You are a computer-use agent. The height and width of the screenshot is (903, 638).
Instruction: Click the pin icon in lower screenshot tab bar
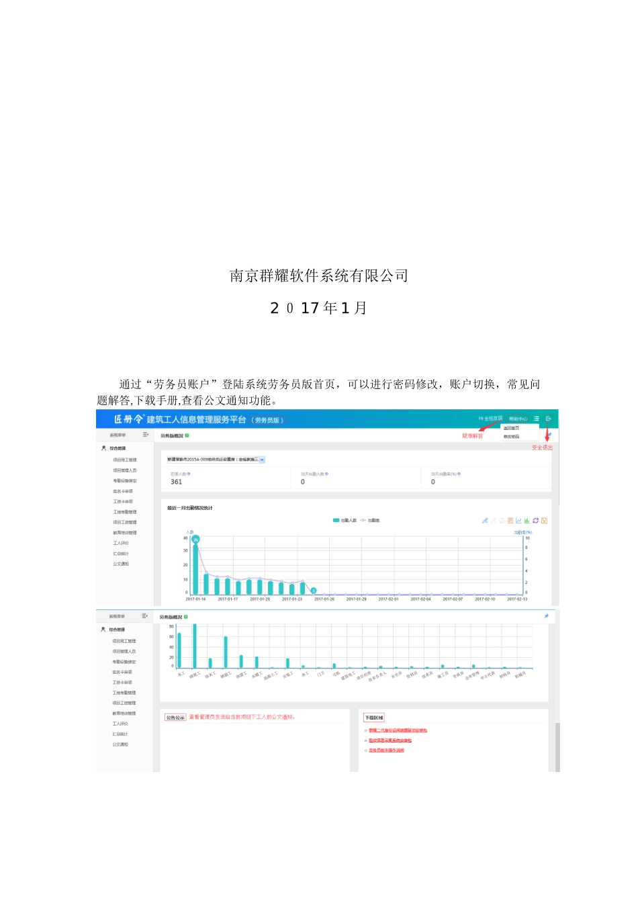click(x=546, y=616)
